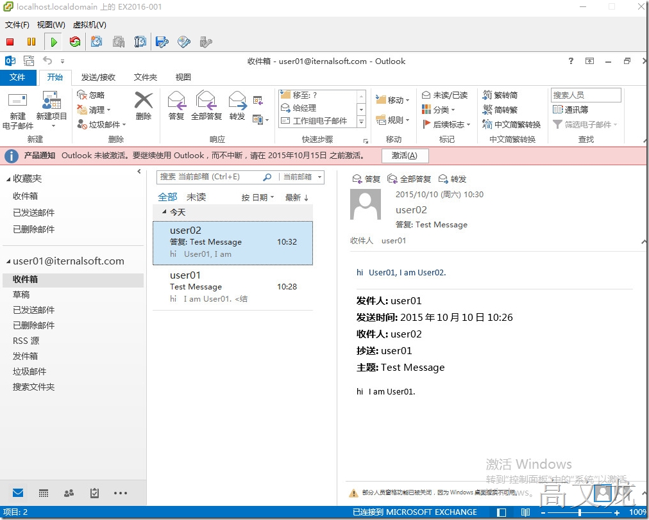Image resolution: width=649 pixels, height=520 pixels.
Task: Open People contacts icon in navigation bar
Action: click(69, 492)
